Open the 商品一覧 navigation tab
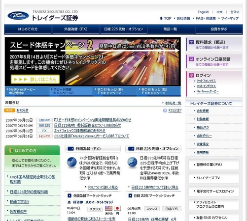Image resolution: width=247 pixels, height=221 pixels. click(x=171, y=29)
